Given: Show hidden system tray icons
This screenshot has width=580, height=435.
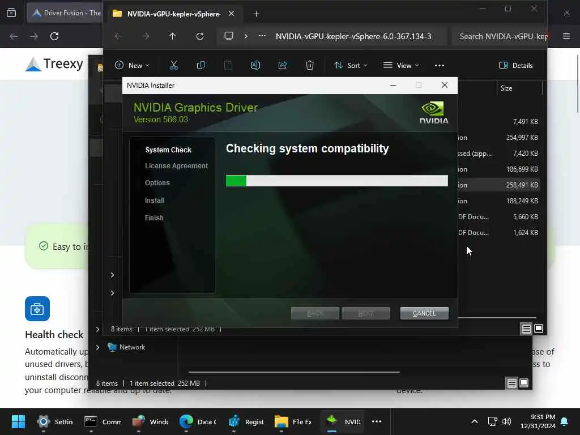Looking at the screenshot, I should tap(475, 421).
